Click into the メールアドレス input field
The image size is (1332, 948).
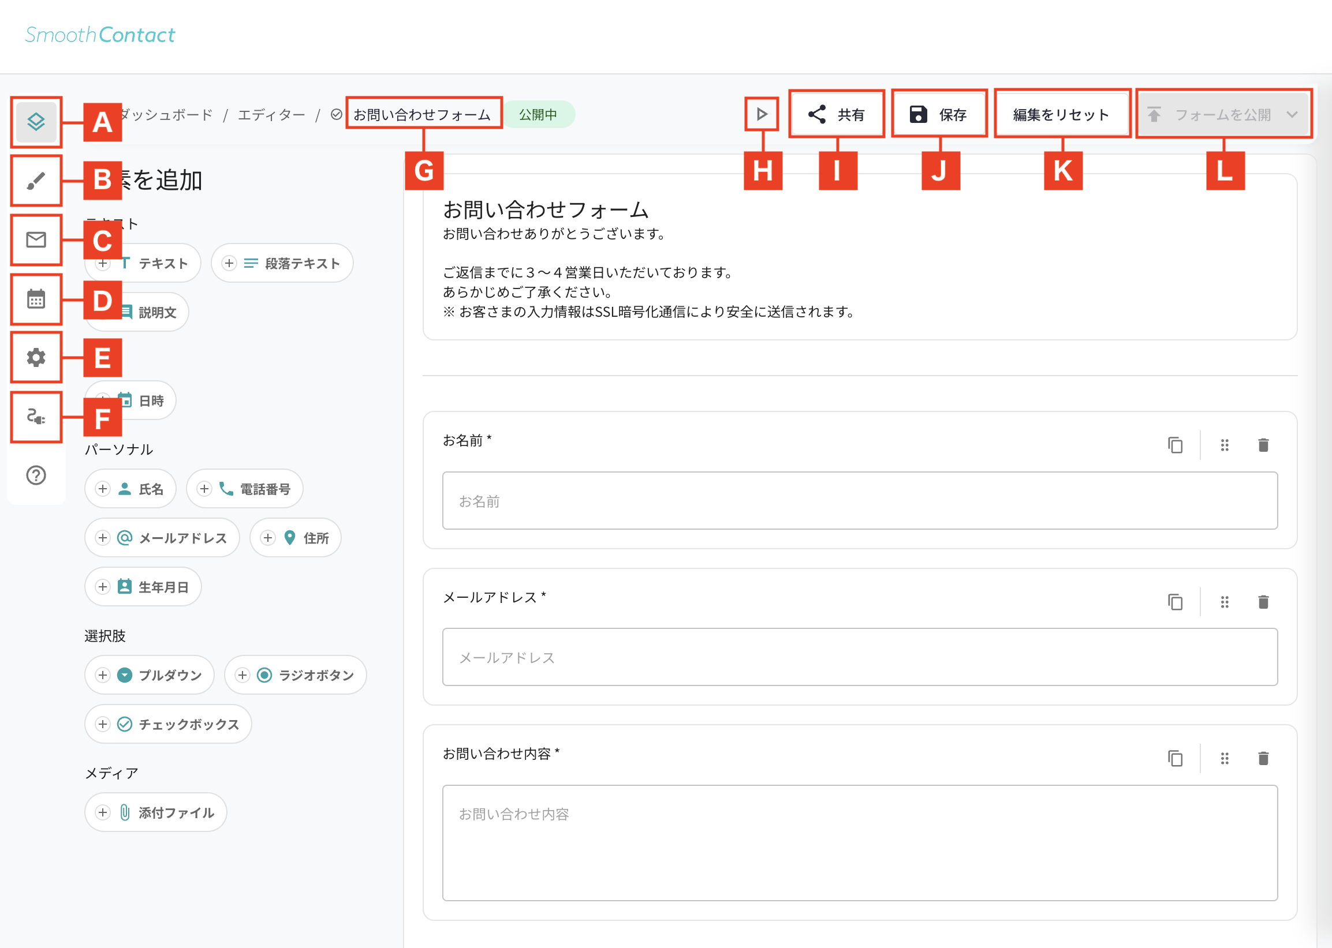click(860, 657)
